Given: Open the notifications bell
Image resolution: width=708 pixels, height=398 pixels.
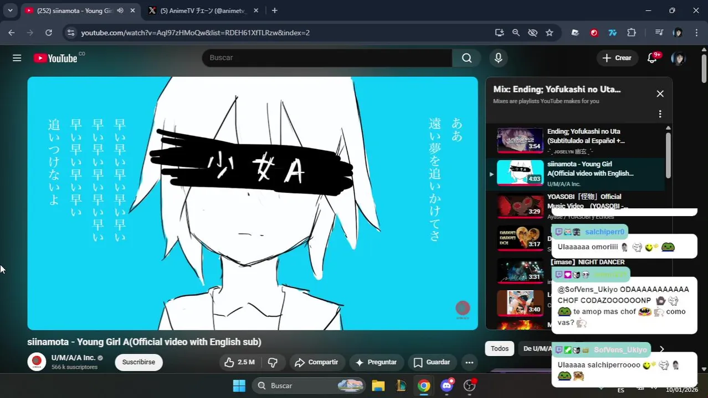Looking at the screenshot, I should click(653, 58).
